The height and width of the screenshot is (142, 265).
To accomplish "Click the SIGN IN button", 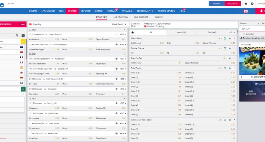I will [217, 4].
